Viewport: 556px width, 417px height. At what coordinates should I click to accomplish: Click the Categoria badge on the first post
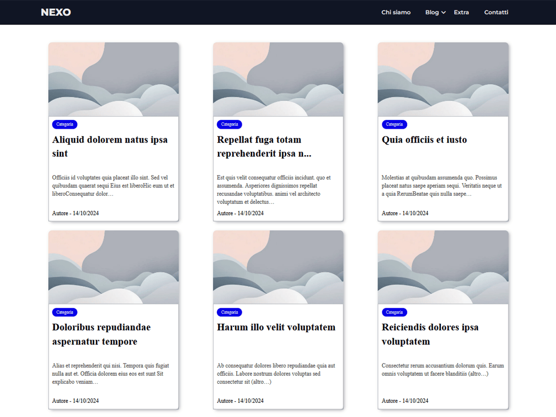[x=64, y=124]
